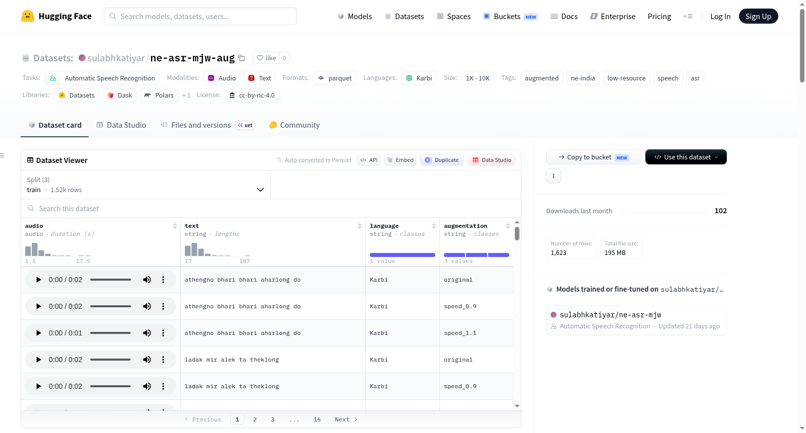The image size is (806, 433).
Task: Open the left sidebar table of contents icon
Action: click(x=3, y=155)
